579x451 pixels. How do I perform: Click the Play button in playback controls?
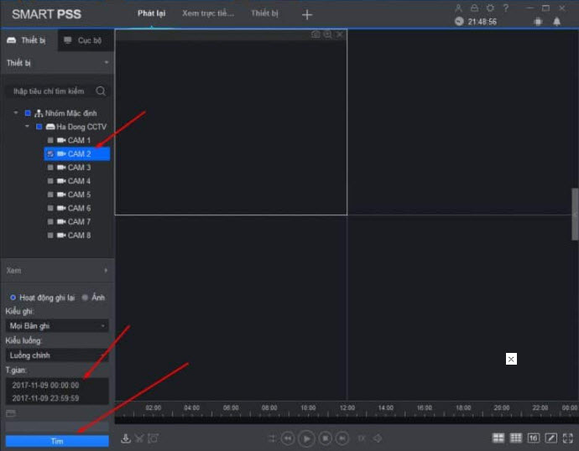306,438
